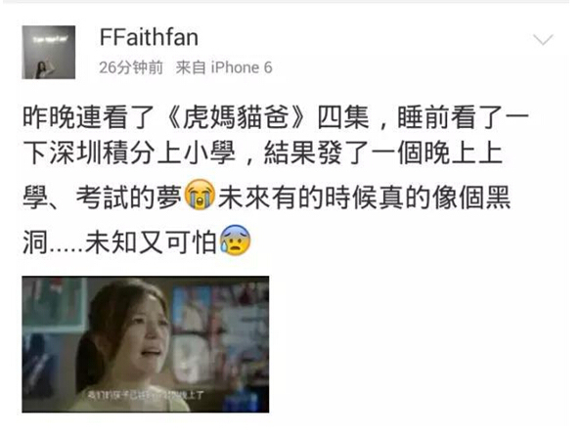Tap the 睡前看了一 text at line end
This screenshot has width=581, height=437.
463,117
